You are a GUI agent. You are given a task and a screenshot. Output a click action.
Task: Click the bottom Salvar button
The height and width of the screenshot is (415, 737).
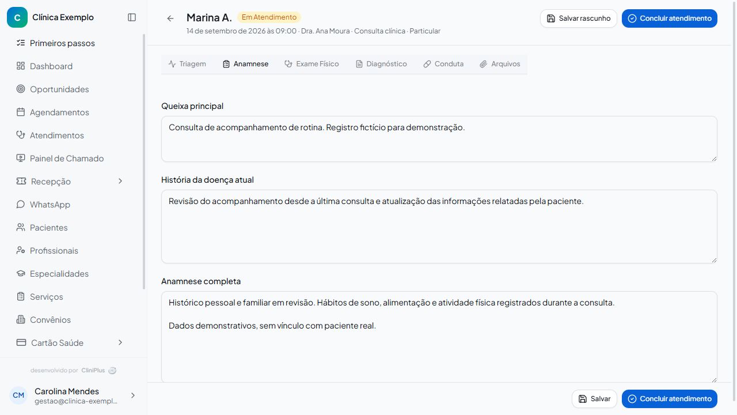coord(594,399)
